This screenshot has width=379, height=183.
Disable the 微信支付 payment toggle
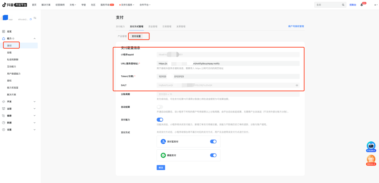(213, 155)
